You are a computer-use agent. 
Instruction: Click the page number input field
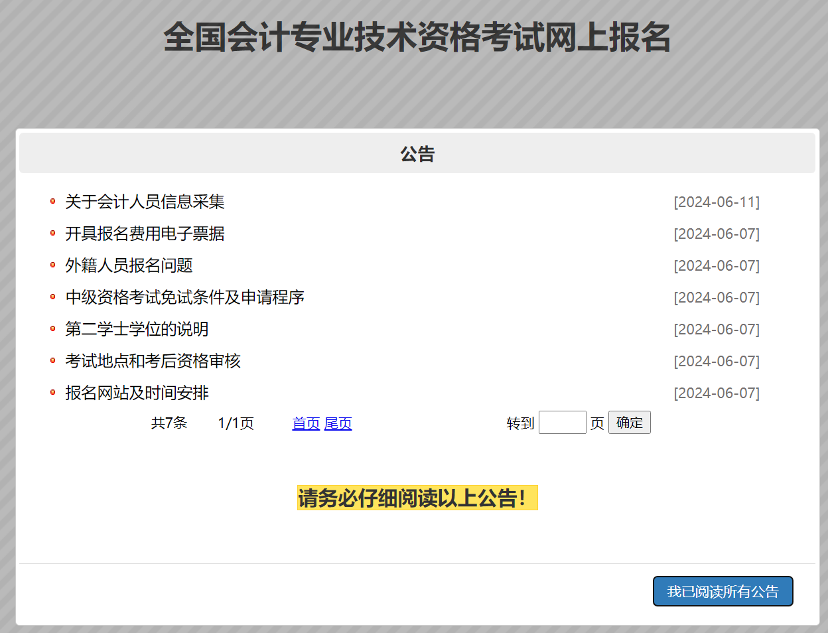coord(562,422)
